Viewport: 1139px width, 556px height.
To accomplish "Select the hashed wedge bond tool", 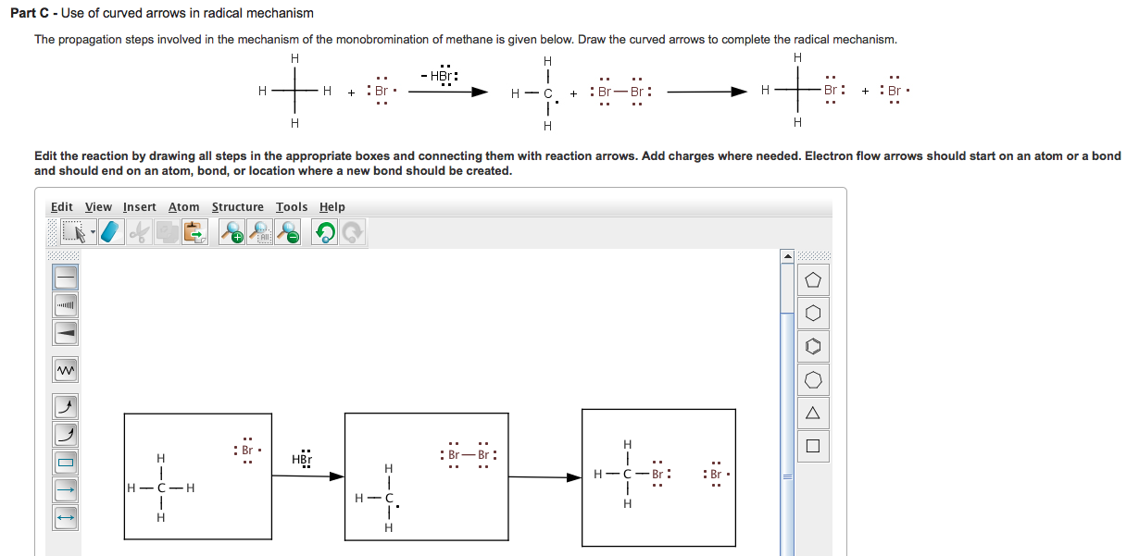I will [x=65, y=305].
